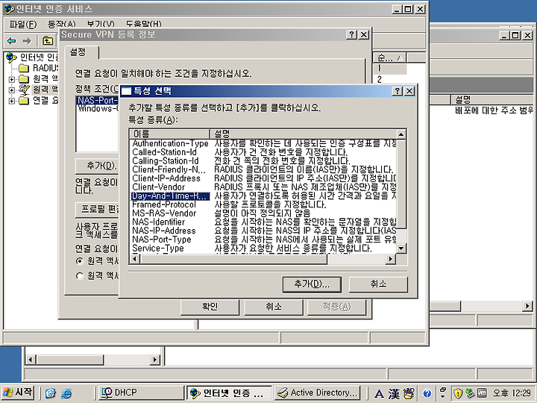Click 추가(D)... button in 특성 선택 dialog

312,284
